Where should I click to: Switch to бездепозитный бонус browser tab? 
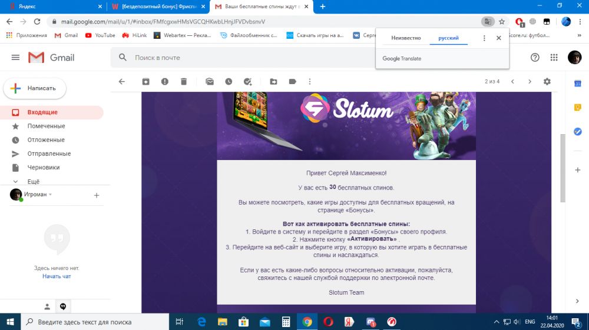158,6
